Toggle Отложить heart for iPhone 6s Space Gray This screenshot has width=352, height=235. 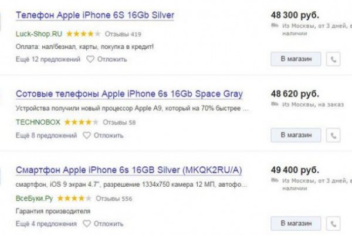click(86, 136)
